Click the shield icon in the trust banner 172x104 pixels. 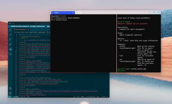[10, 26]
